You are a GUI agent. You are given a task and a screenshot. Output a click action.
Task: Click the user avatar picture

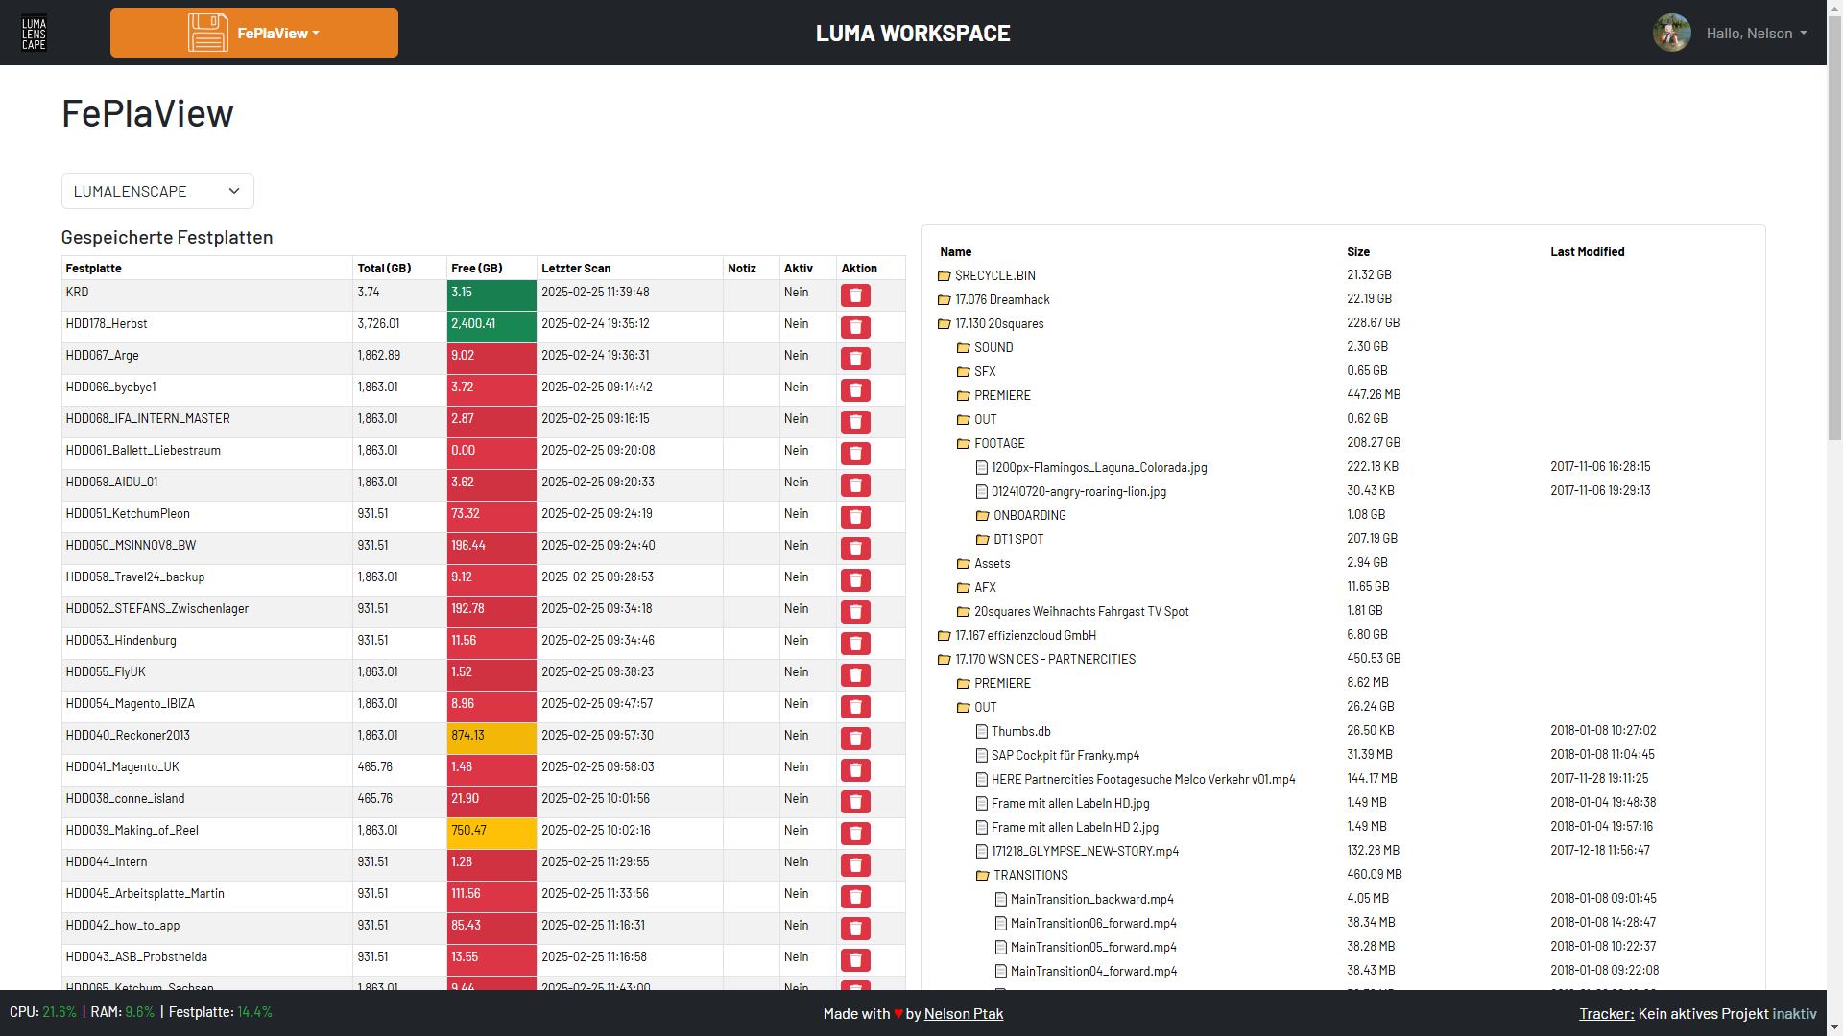point(1671,33)
